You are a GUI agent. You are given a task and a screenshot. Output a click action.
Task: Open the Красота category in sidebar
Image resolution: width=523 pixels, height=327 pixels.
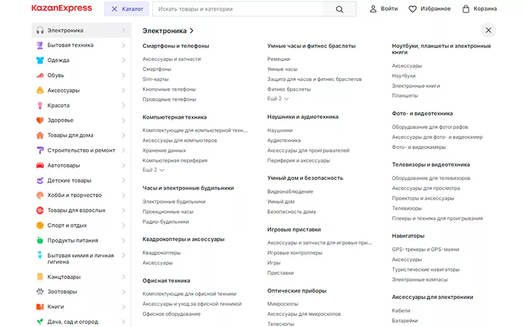(x=59, y=106)
